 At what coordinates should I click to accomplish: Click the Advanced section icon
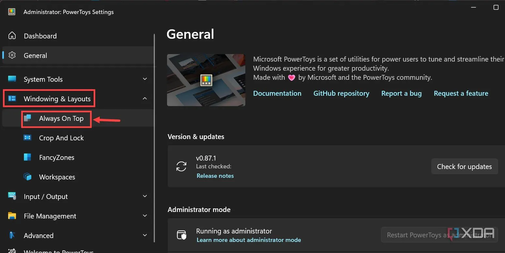12,235
